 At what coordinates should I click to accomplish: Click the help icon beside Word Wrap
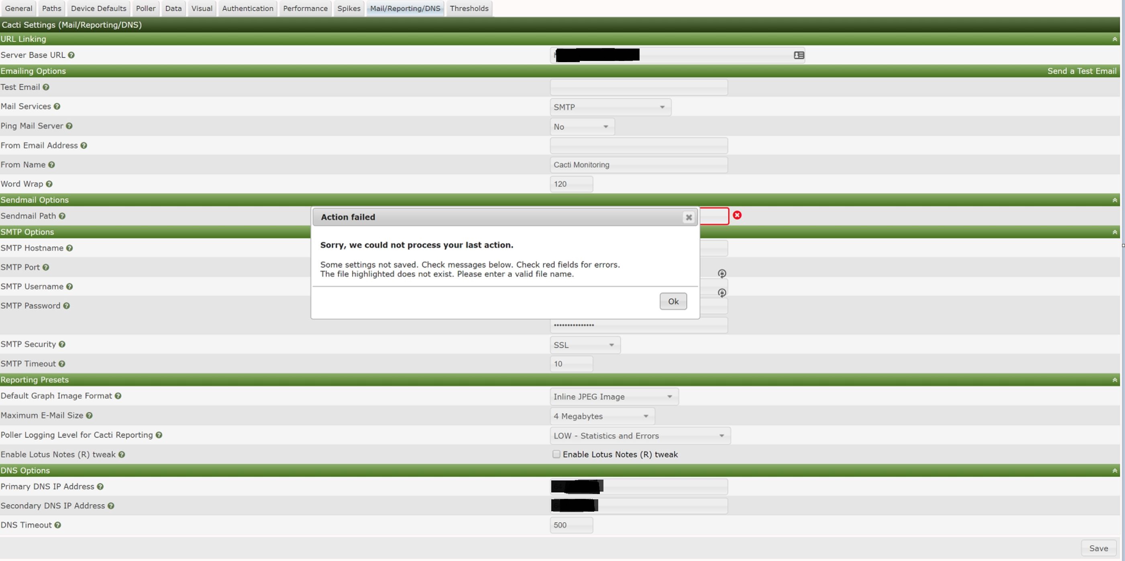[x=49, y=184]
